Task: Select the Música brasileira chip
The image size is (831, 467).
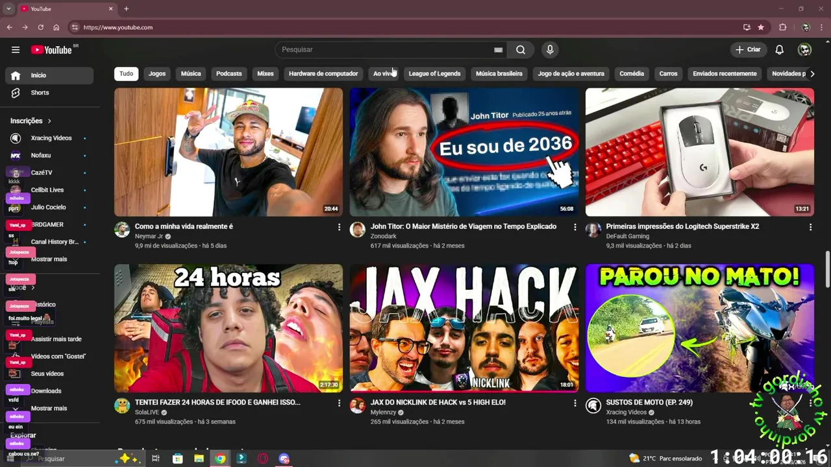Action: 499,74
